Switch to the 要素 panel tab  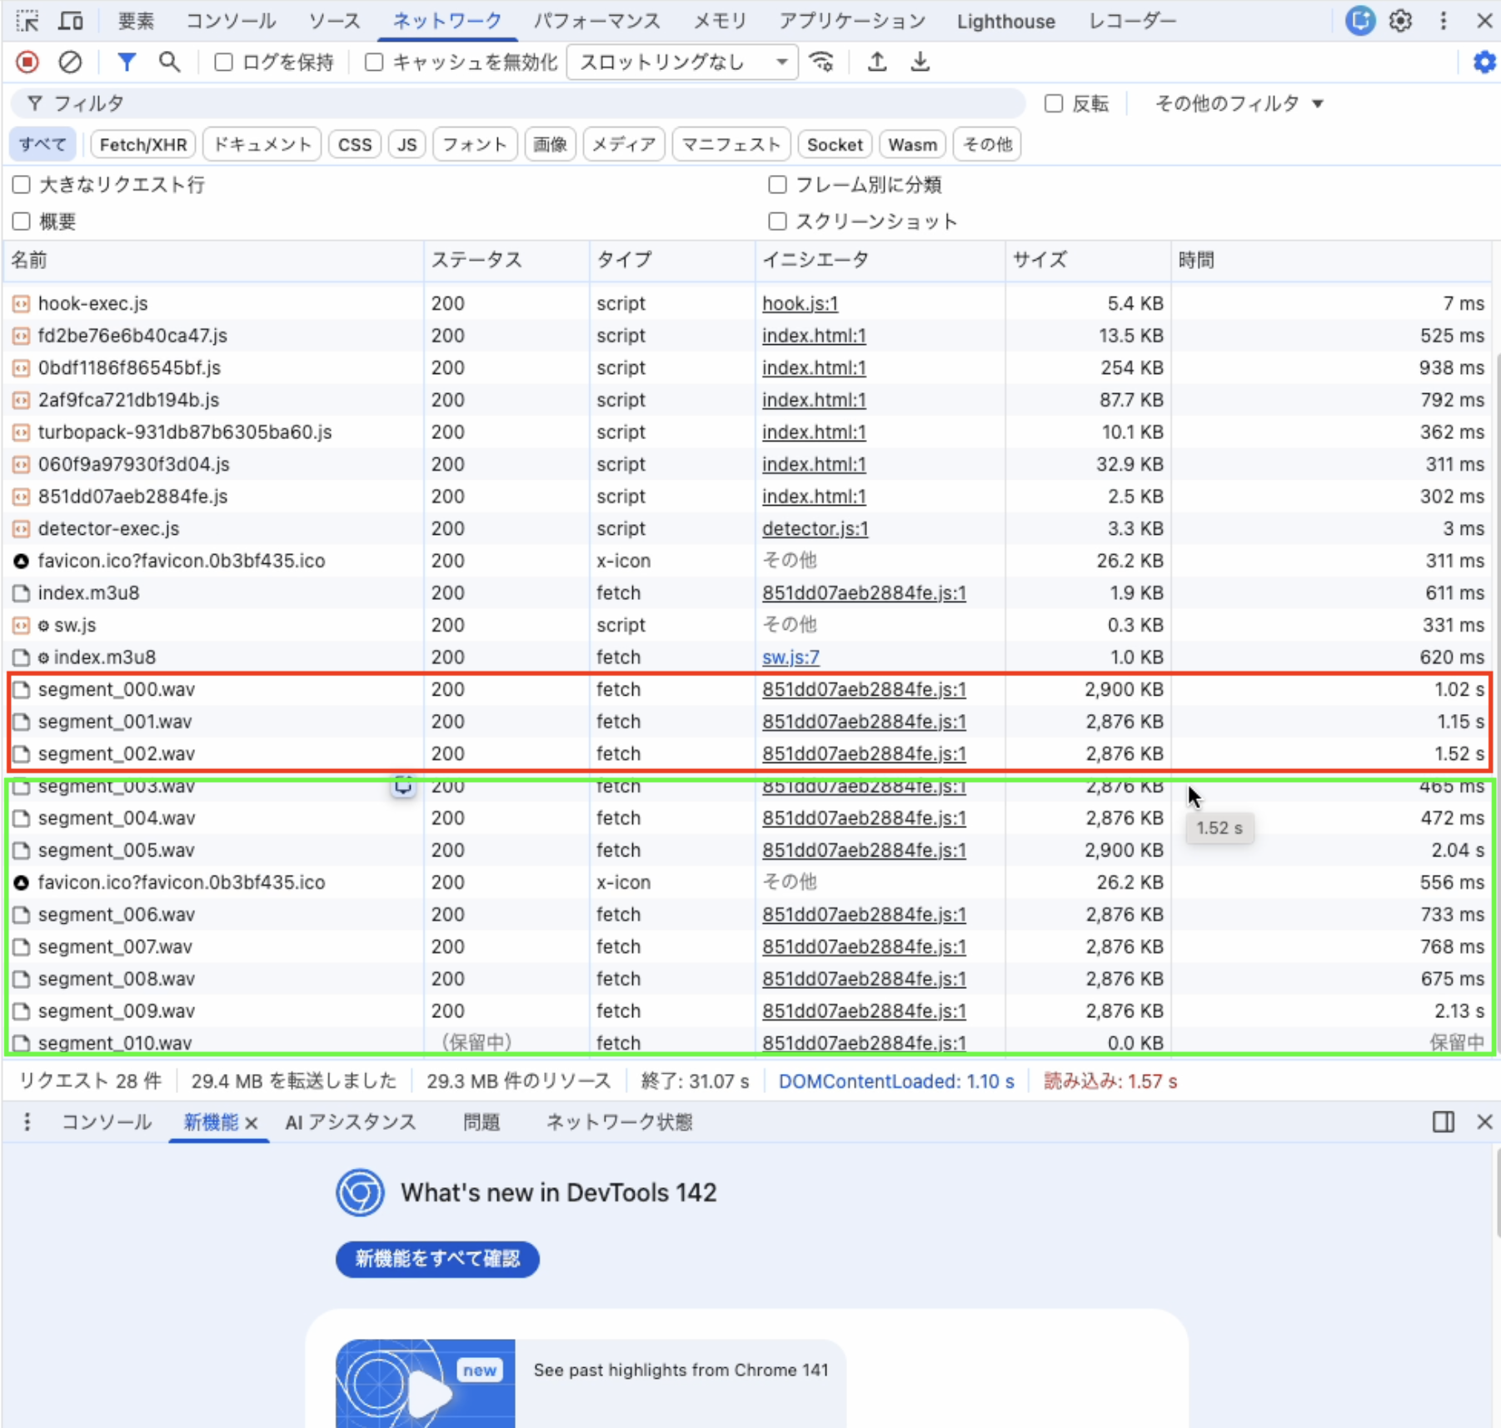click(x=136, y=21)
